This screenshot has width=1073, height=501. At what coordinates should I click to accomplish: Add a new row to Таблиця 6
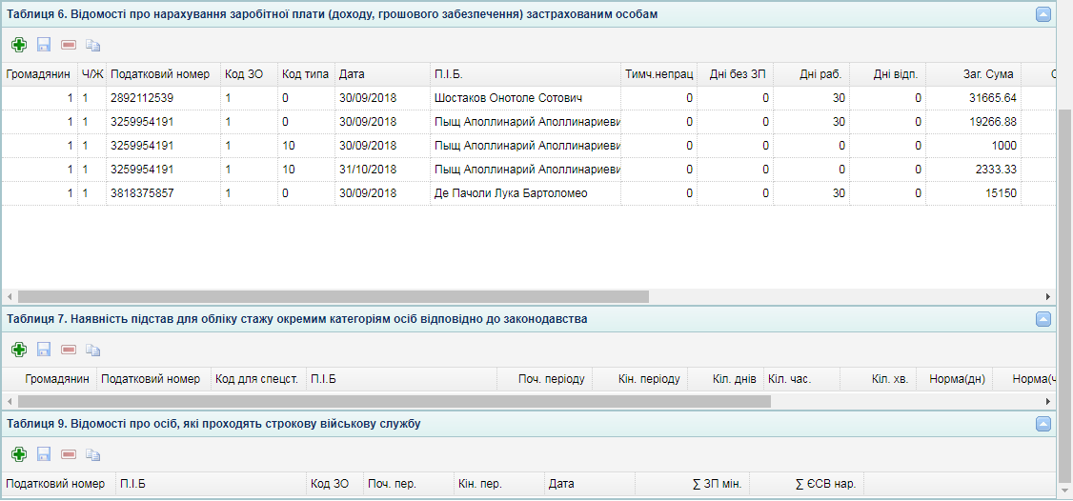click(19, 45)
